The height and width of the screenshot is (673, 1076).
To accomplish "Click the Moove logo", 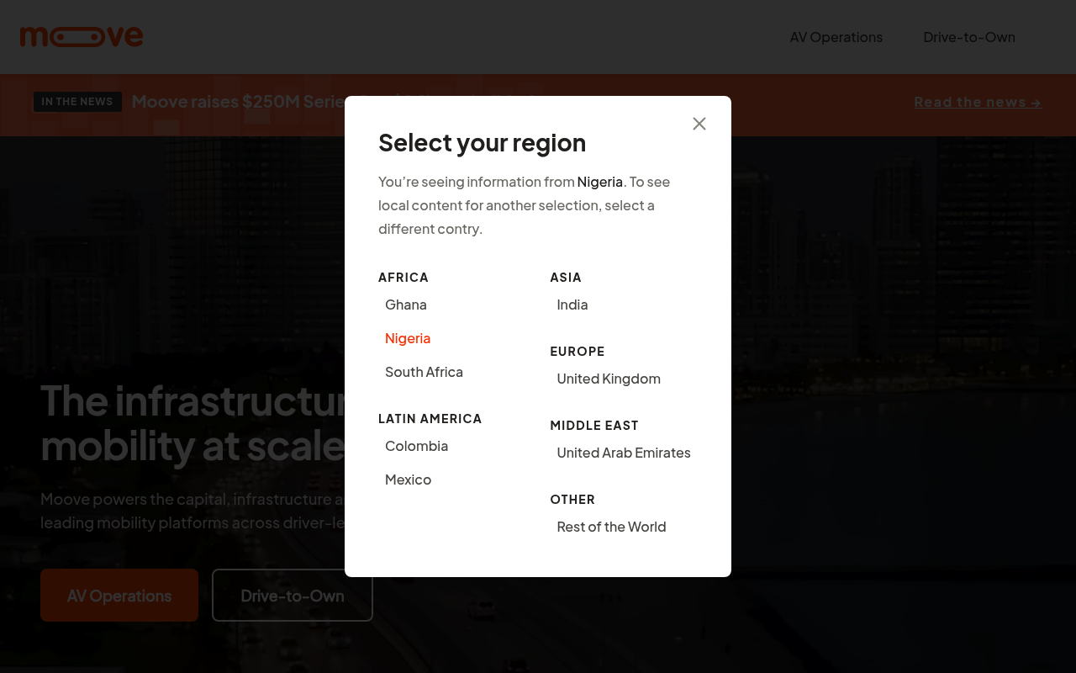I will (82, 37).
